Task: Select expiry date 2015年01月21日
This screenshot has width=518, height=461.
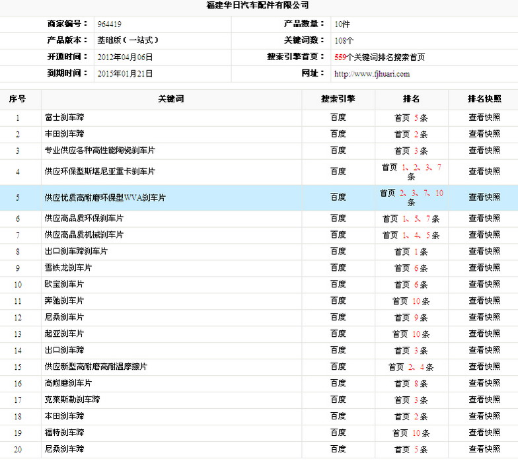Action: pos(125,74)
